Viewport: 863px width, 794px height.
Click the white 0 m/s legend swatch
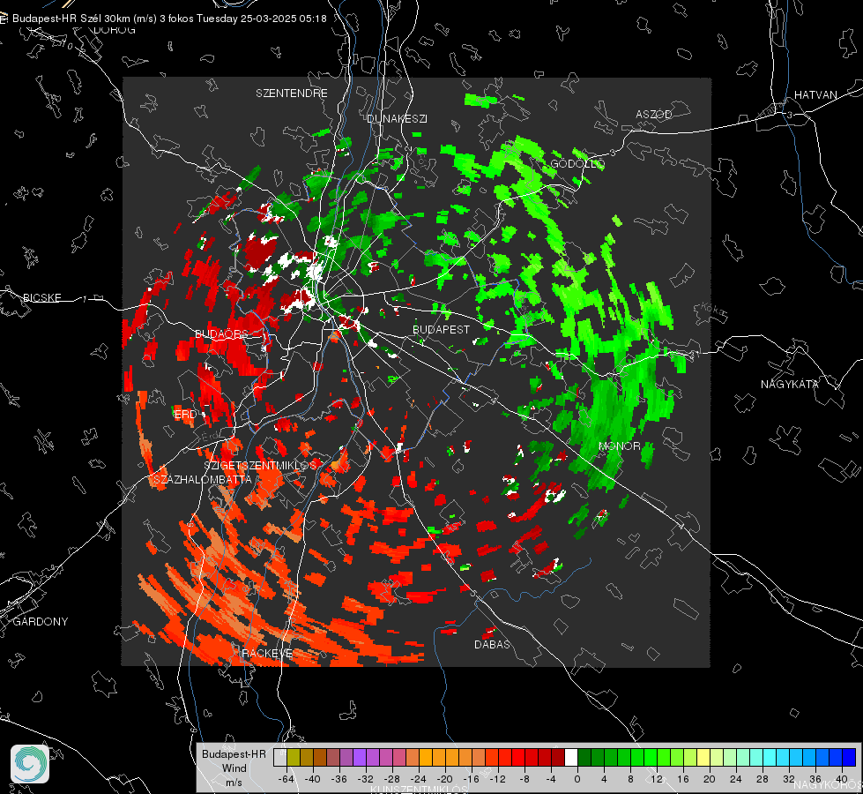tap(570, 758)
